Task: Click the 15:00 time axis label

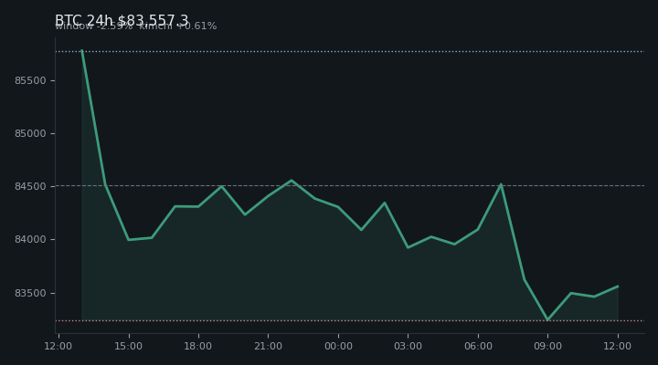Action: pyautogui.click(x=129, y=346)
